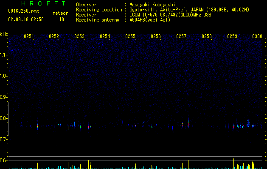The height and width of the screenshot is (169, 267).
Task: Click the 1.0 kHz axis label
Action: tap(3, 76)
